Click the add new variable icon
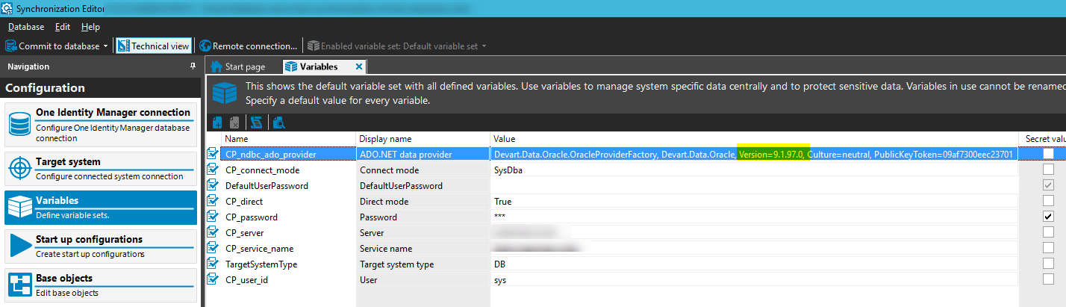 (217, 123)
